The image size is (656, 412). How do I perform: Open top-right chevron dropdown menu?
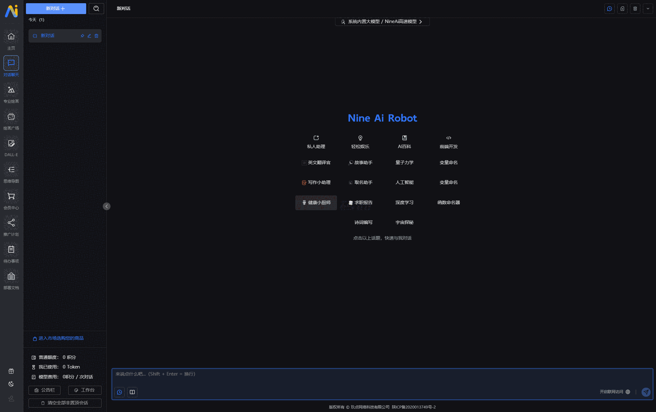(648, 9)
